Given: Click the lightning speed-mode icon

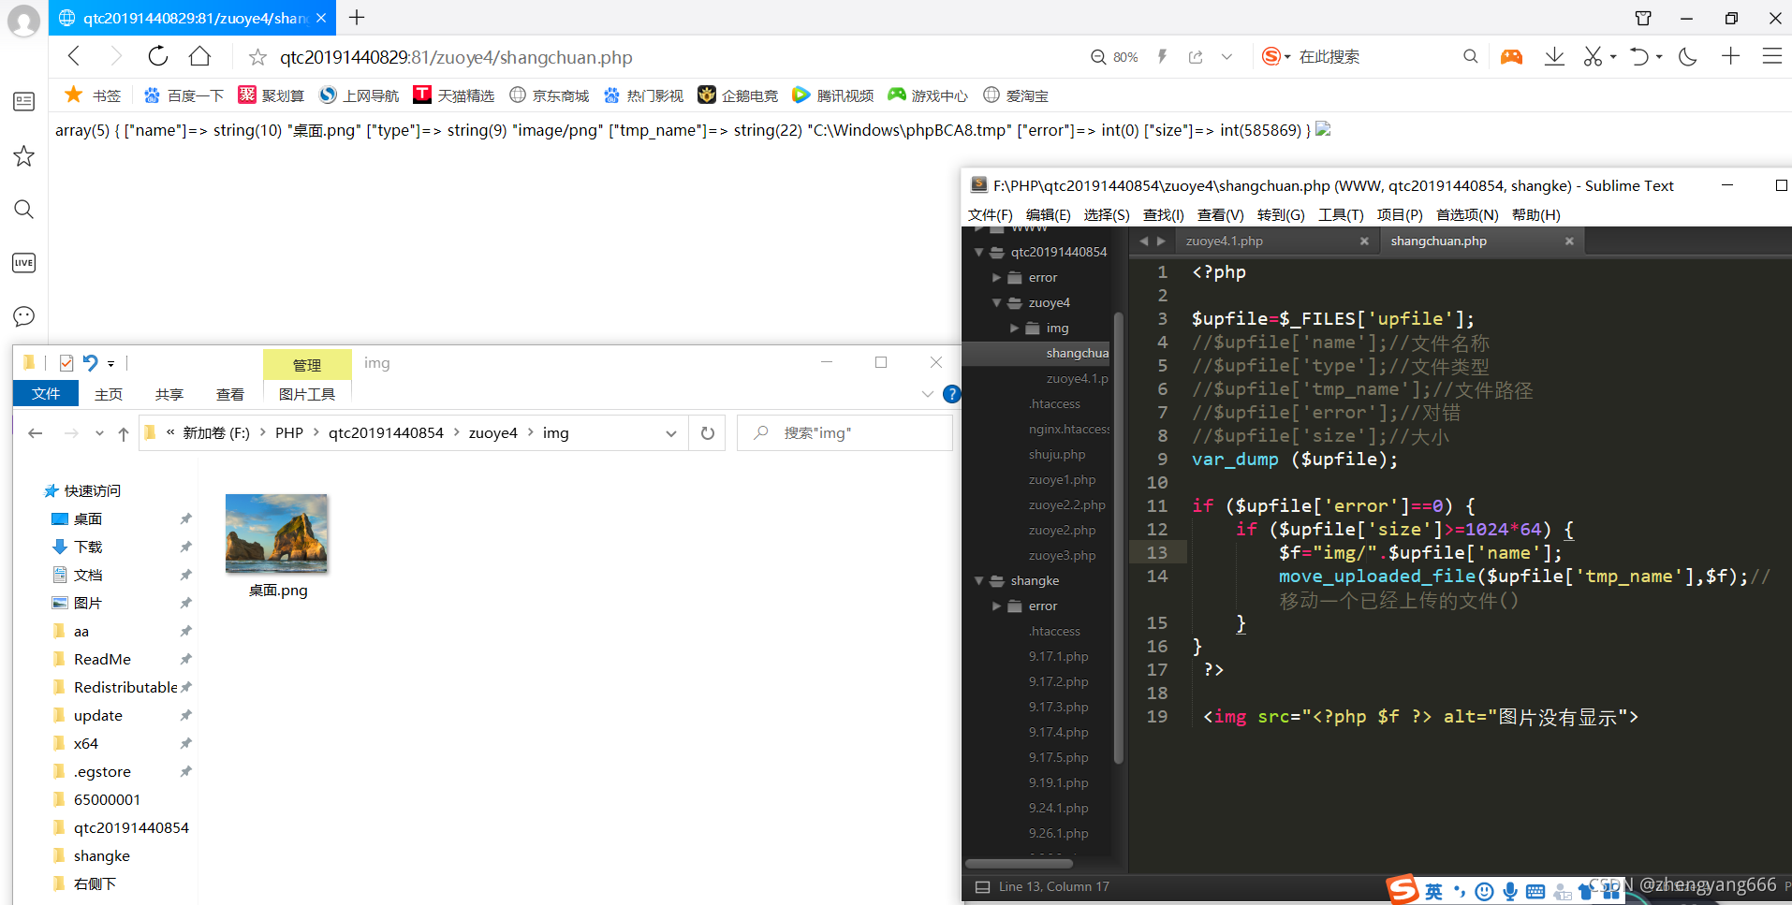Looking at the screenshot, I should point(1162,57).
